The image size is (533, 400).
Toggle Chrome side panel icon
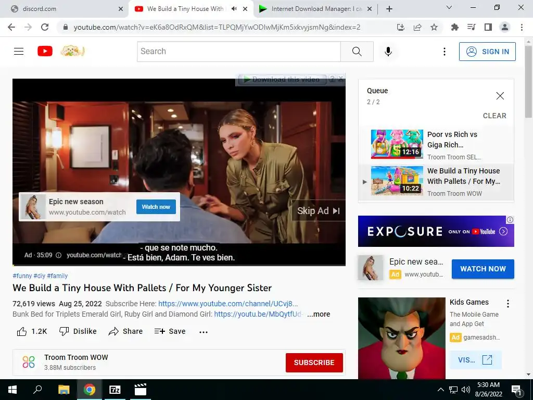coord(488,27)
